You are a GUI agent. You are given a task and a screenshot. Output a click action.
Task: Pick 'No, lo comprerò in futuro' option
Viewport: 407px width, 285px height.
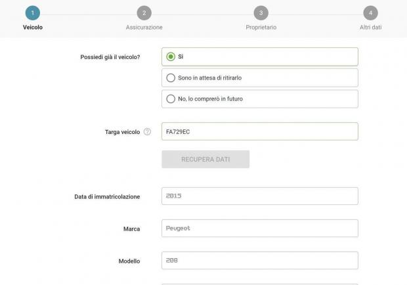click(171, 99)
